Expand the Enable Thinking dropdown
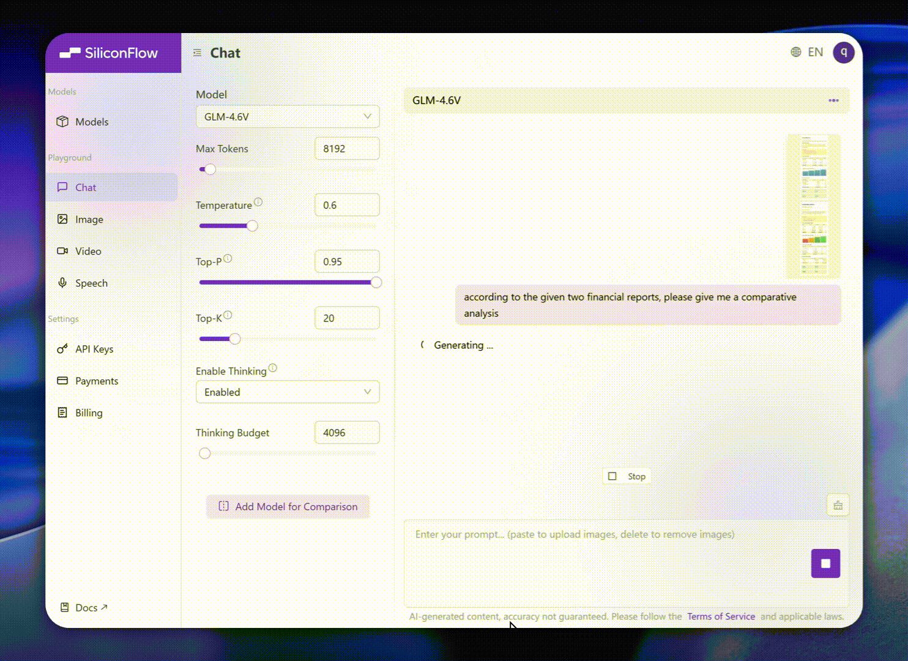Image resolution: width=908 pixels, height=661 pixels. tap(288, 392)
